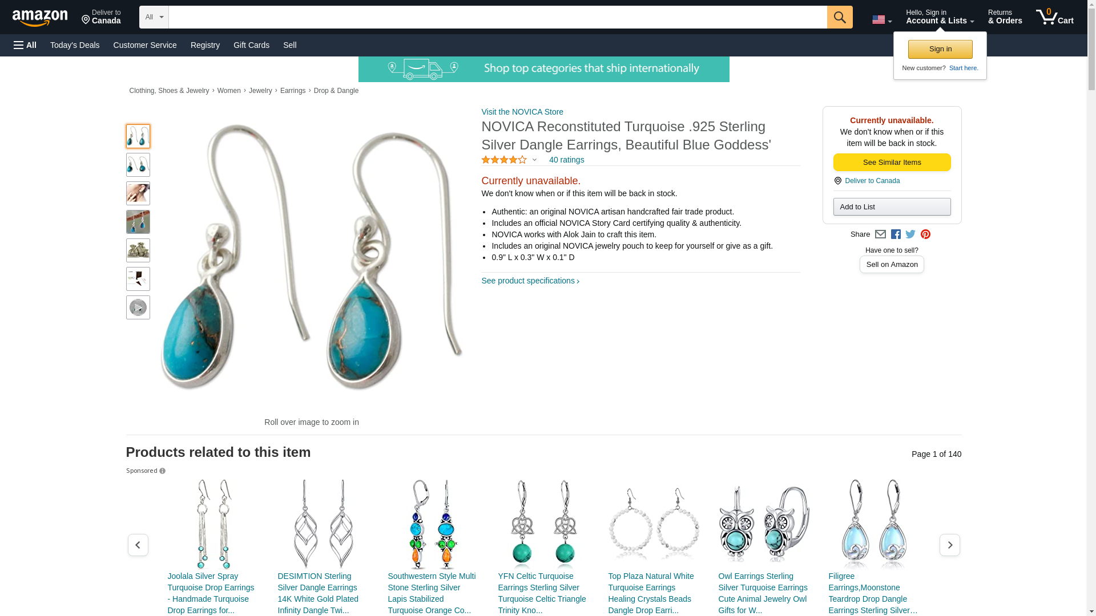Click the See Similar Items button
Screen dimensions: 1096x616
[892, 163]
